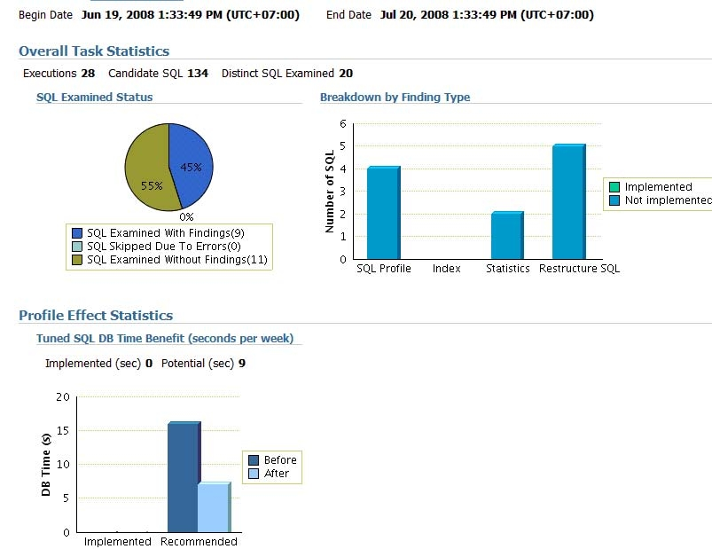Click the 0% label below the pie chart
The height and width of the screenshot is (549, 712).
pos(186,217)
